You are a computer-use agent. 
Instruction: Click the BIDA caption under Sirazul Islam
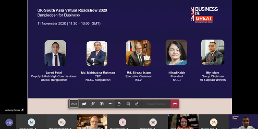pyautogui.click(x=139, y=80)
